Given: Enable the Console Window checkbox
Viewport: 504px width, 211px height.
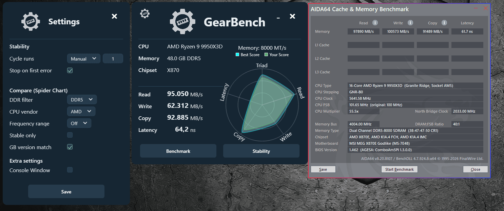Looking at the screenshot, I should [x=70, y=170].
